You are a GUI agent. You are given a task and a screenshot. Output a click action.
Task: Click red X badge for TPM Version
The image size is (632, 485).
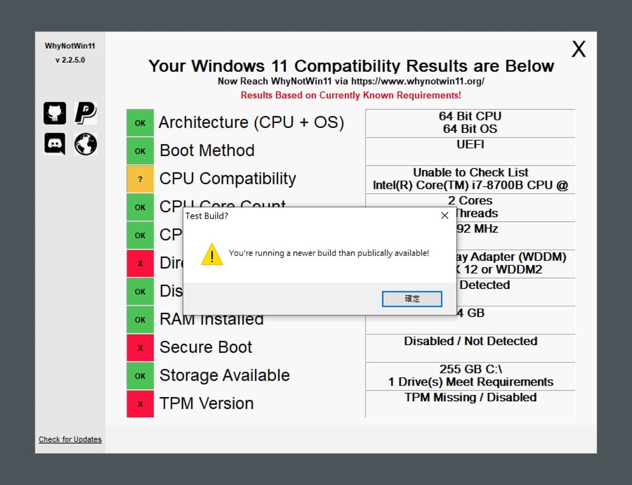(140, 404)
